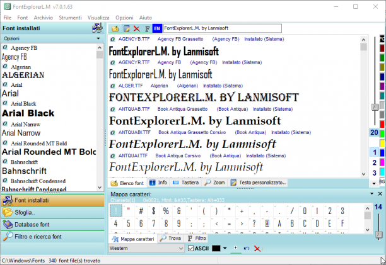The image size is (386, 265).
Task: Open the File menu
Action: click(x=8, y=18)
